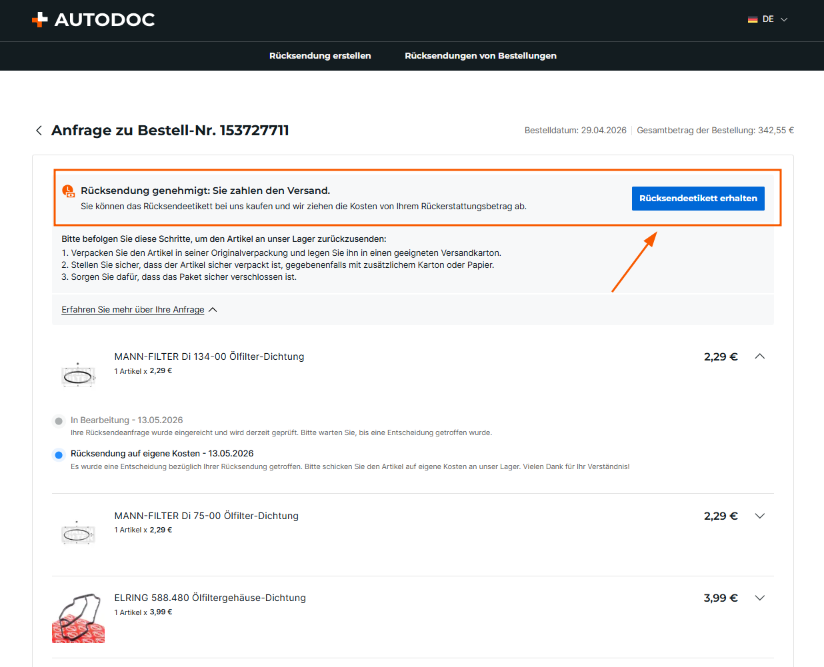Open ELRING 588.480 gasket thumbnail
Screen dimensions: 824x667
click(x=79, y=618)
